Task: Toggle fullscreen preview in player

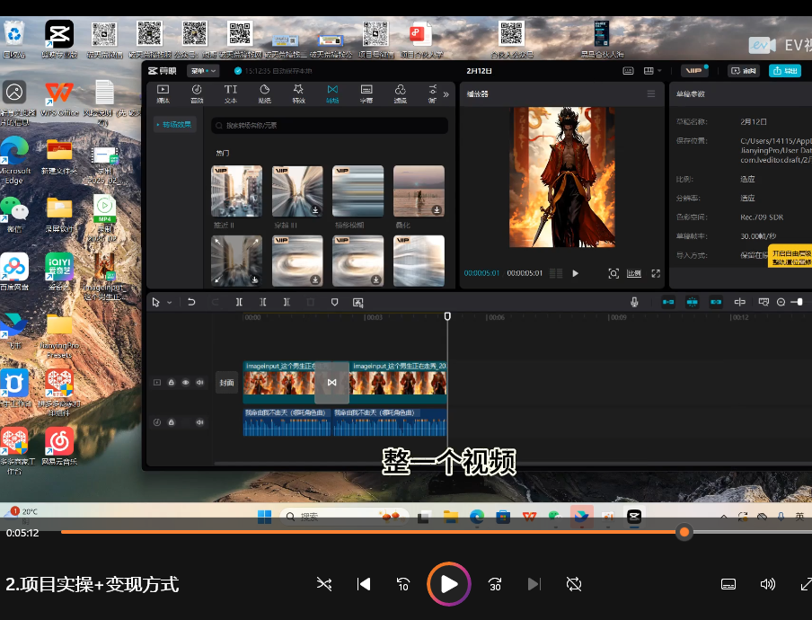Action: (x=656, y=273)
